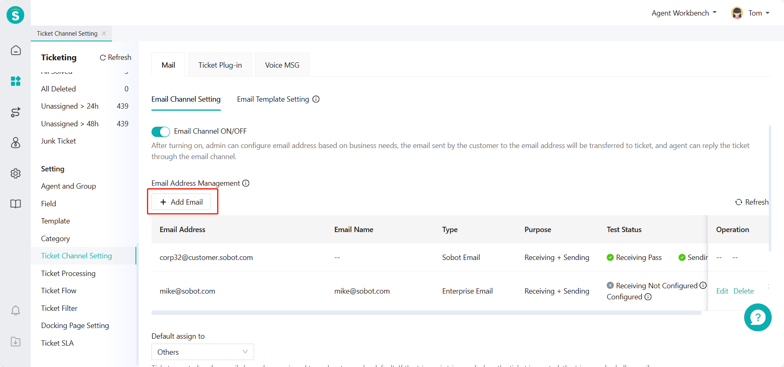The width and height of the screenshot is (784, 367).
Task: Click Sobot Email type cell
Action: 461,258
